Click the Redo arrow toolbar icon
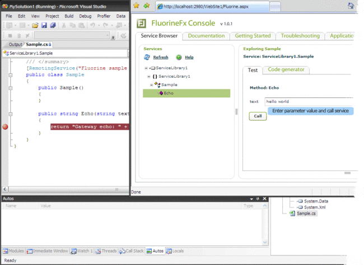The image size is (364, 265). point(106,25)
